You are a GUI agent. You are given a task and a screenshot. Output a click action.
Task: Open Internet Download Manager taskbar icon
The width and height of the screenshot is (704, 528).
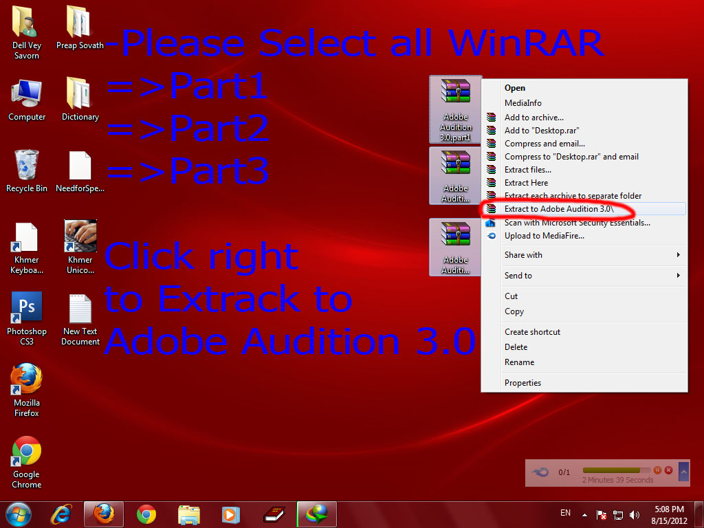[x=316, y=514]
